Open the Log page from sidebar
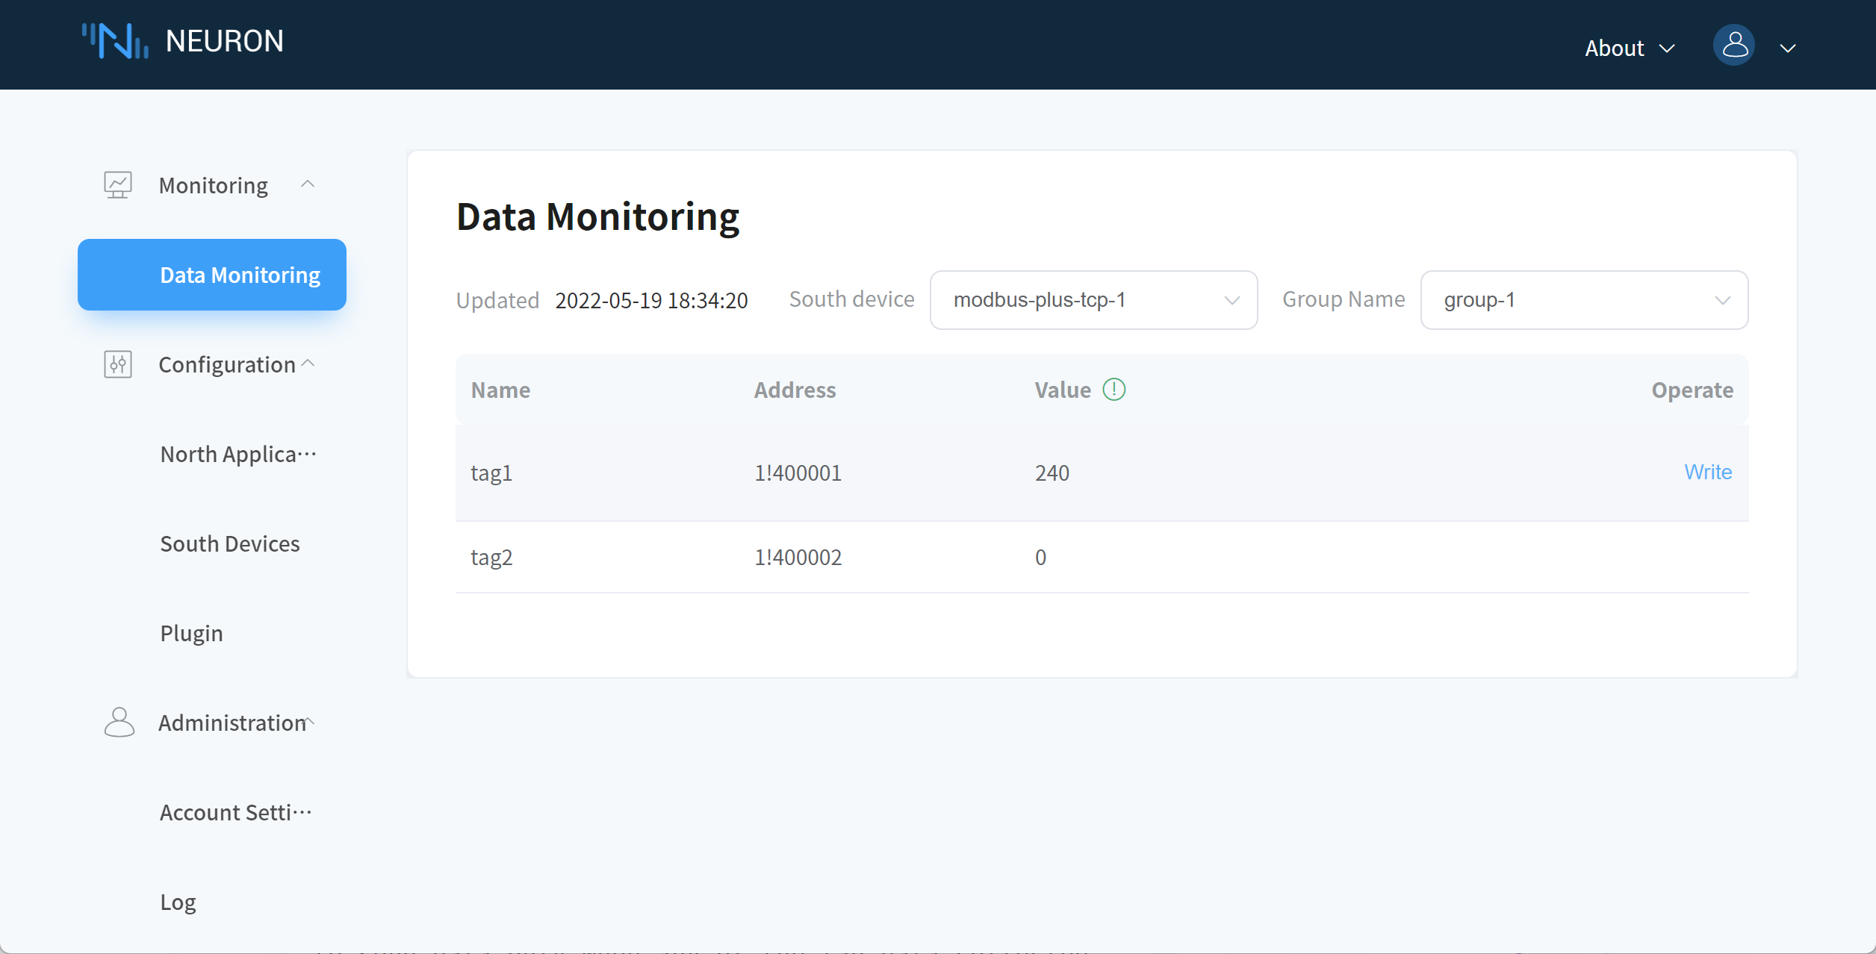The width and height of the screenshot is (1876, 954). tap(177, 901)
